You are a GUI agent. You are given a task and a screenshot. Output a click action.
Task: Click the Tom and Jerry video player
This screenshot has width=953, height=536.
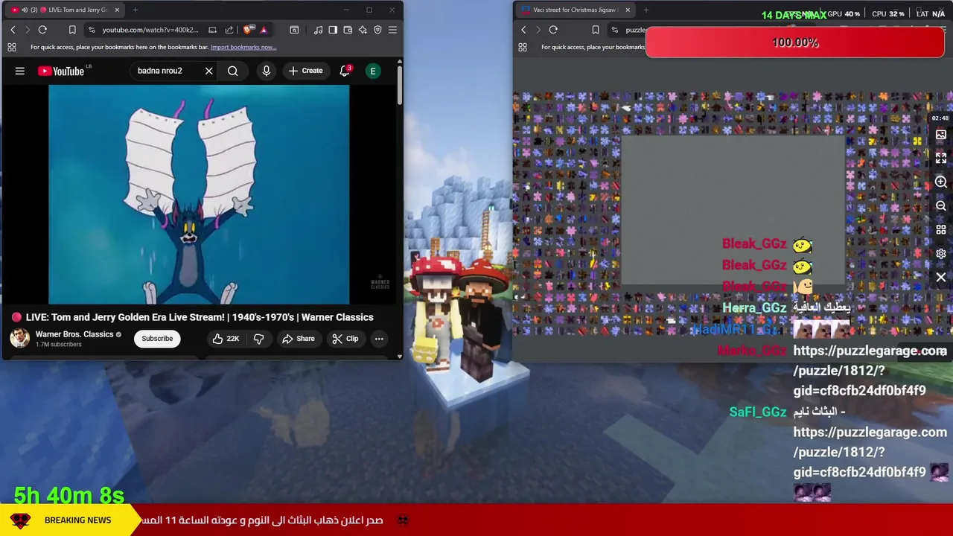coord(199,194)
